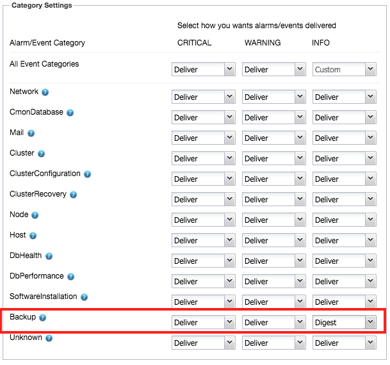Viewport: 390px width, 365px height.
Task: Click the ClusterRecovery help icon
Action: [73, 195]
